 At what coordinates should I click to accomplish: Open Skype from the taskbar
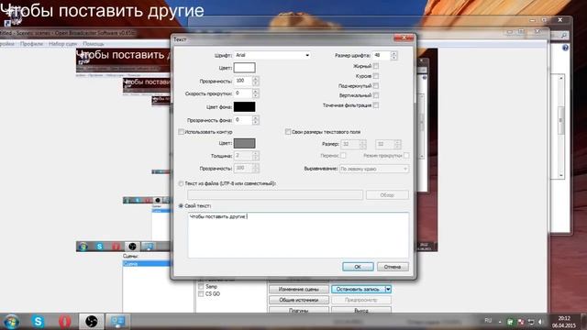[x=38, y=322]
